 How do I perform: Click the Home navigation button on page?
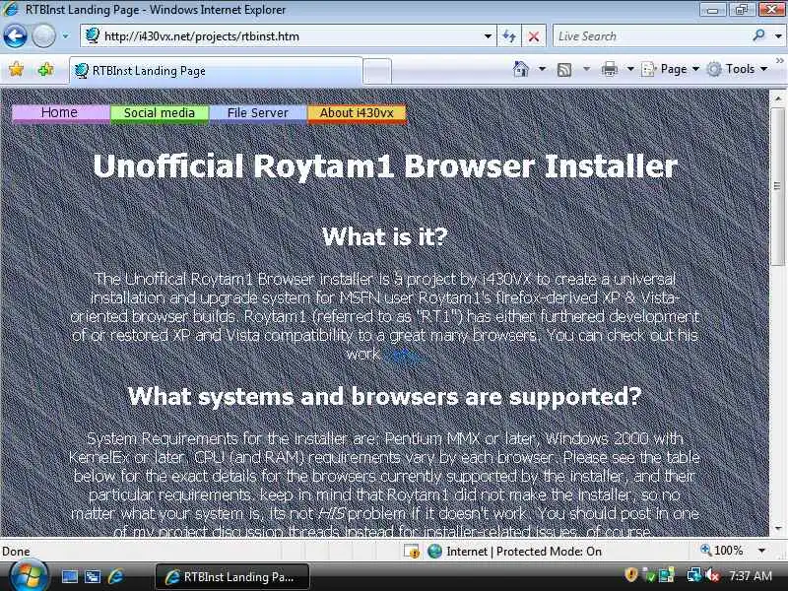pyautogui.click(x=60, y=113)
